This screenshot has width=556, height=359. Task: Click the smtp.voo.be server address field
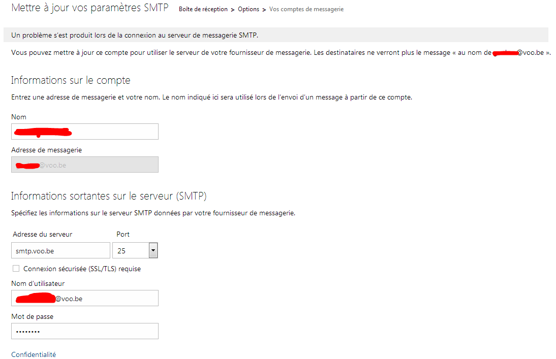[x=60, y=250]
